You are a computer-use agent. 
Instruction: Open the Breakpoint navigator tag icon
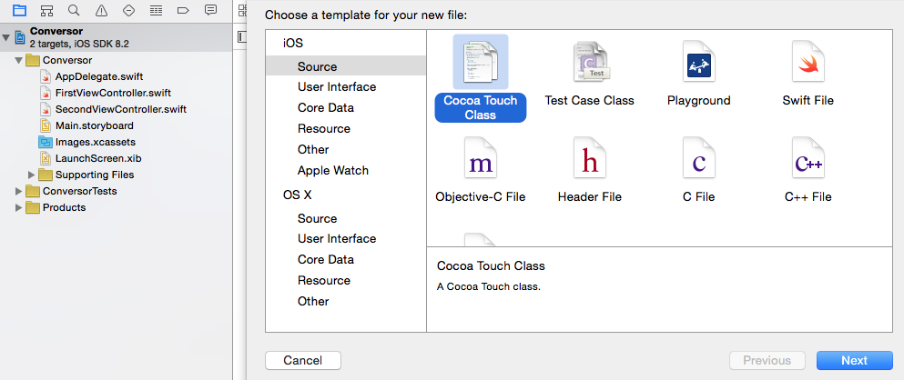[x=183, y=10]
